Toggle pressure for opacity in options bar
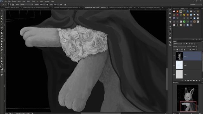Image resolution: width=203 pixels, height=114 pixels. point(47,4)
